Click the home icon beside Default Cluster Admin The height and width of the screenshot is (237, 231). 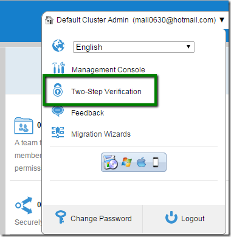point(49,20)
